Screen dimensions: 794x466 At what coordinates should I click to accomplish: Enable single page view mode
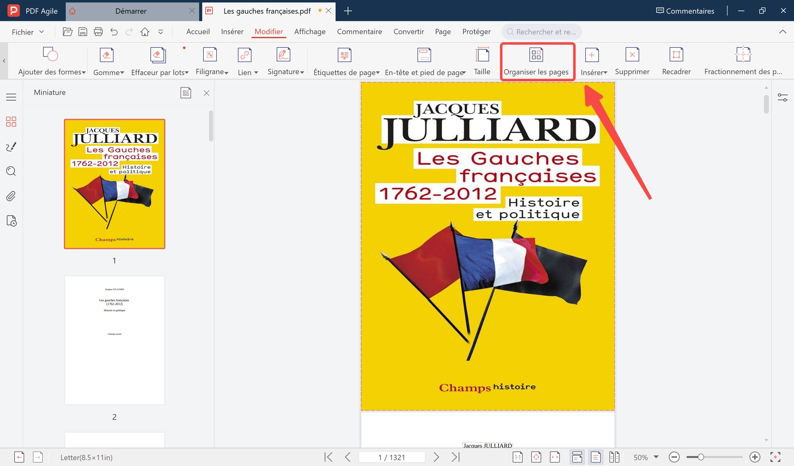[595, 457]
